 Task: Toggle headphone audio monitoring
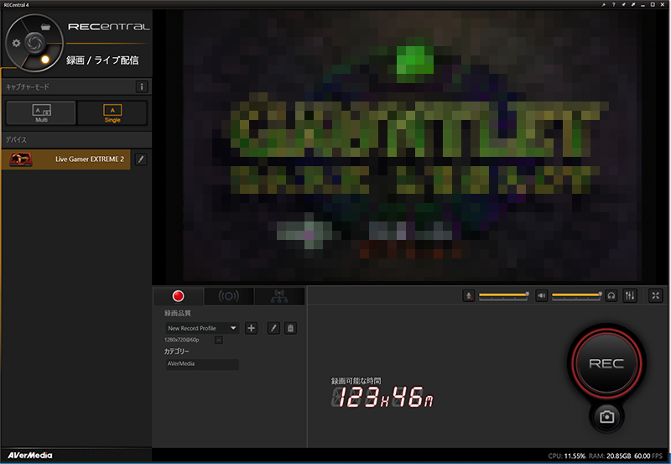click(x=611, y=295)
